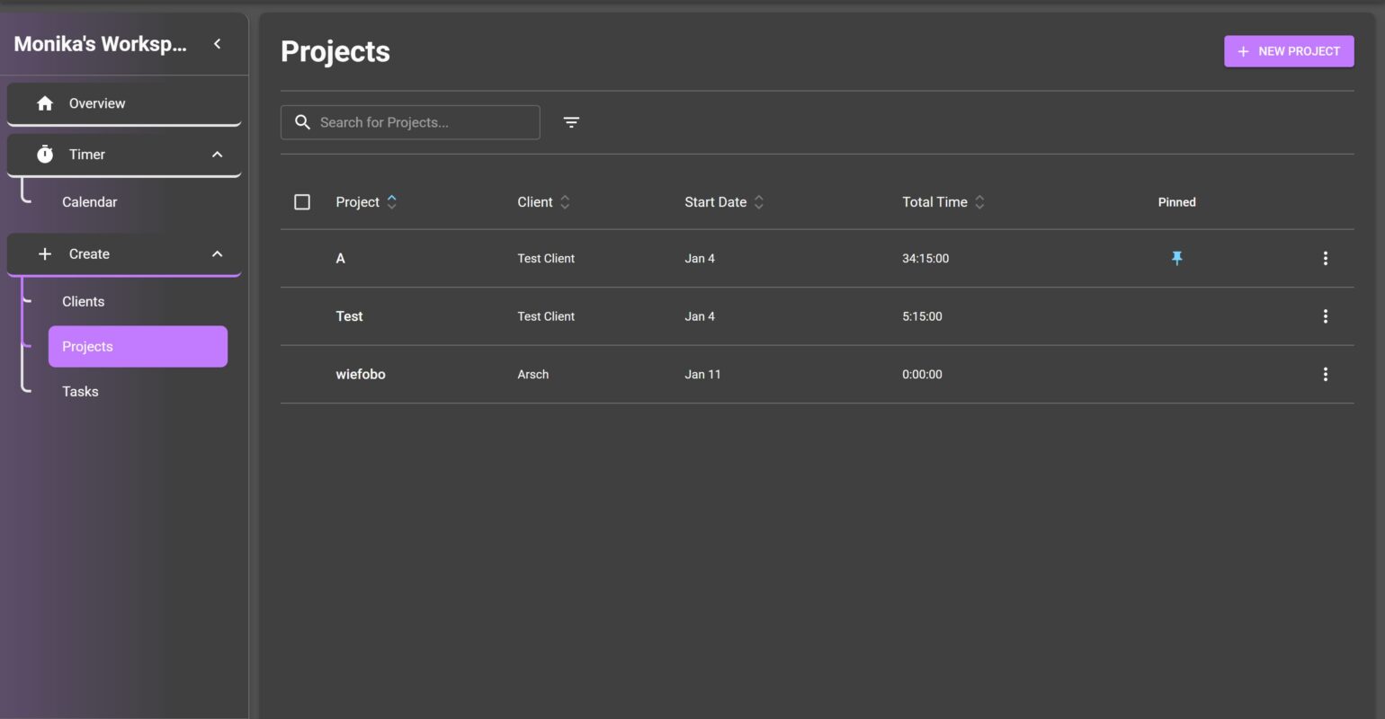Tick the select-all projects checkbox
Image resolution: width=1385 pixels, height=719 pixels.
302,202
